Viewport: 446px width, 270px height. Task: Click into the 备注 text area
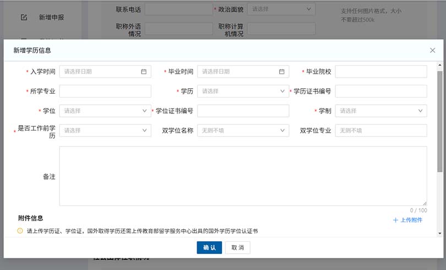tap(243, 176)
